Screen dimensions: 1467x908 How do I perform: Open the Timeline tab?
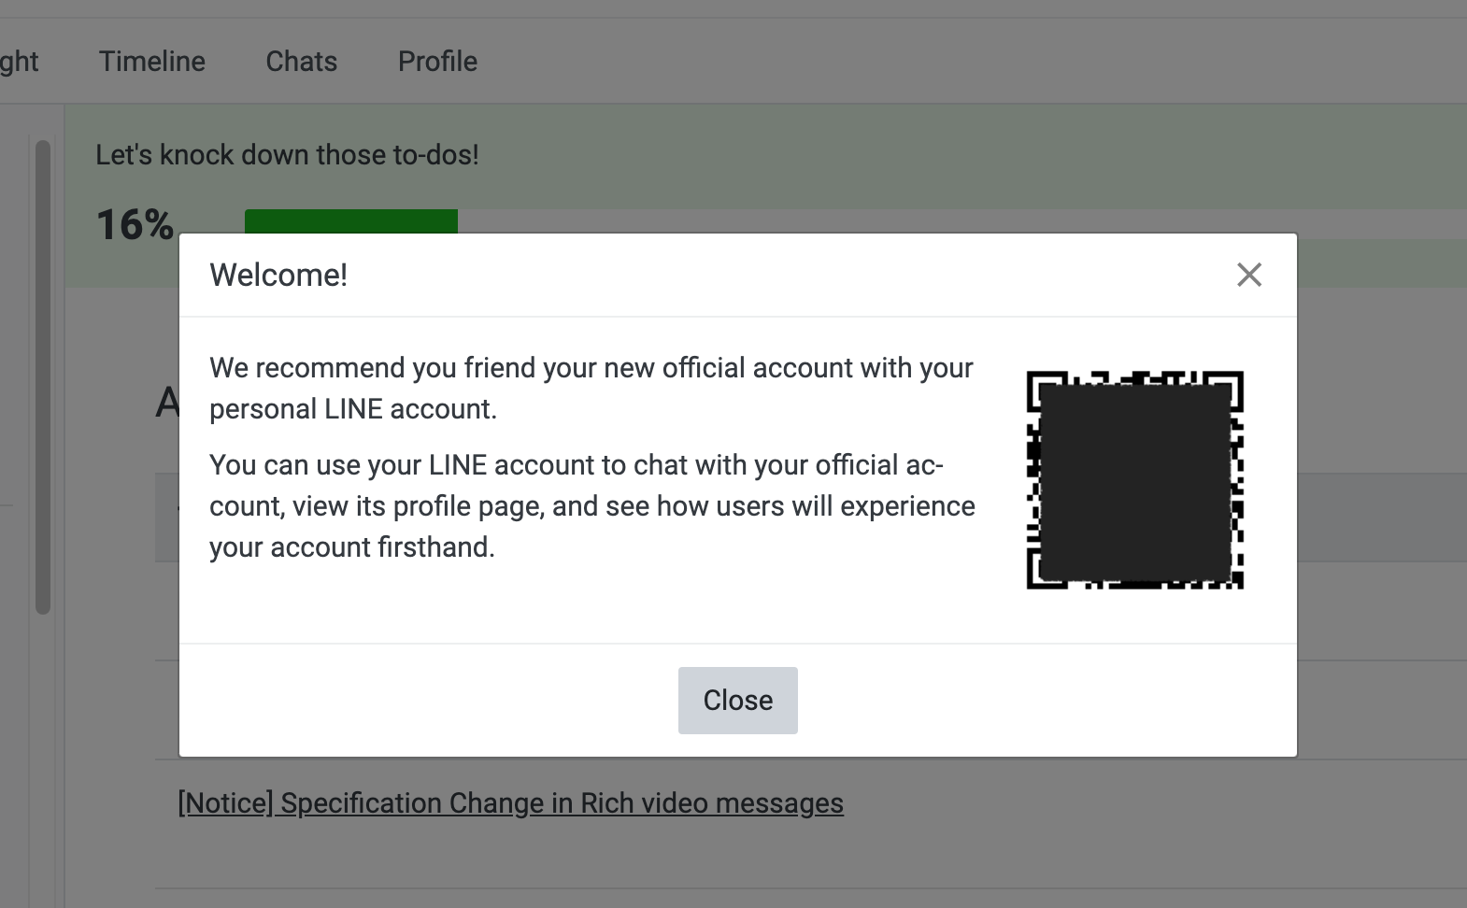(151, 62)
